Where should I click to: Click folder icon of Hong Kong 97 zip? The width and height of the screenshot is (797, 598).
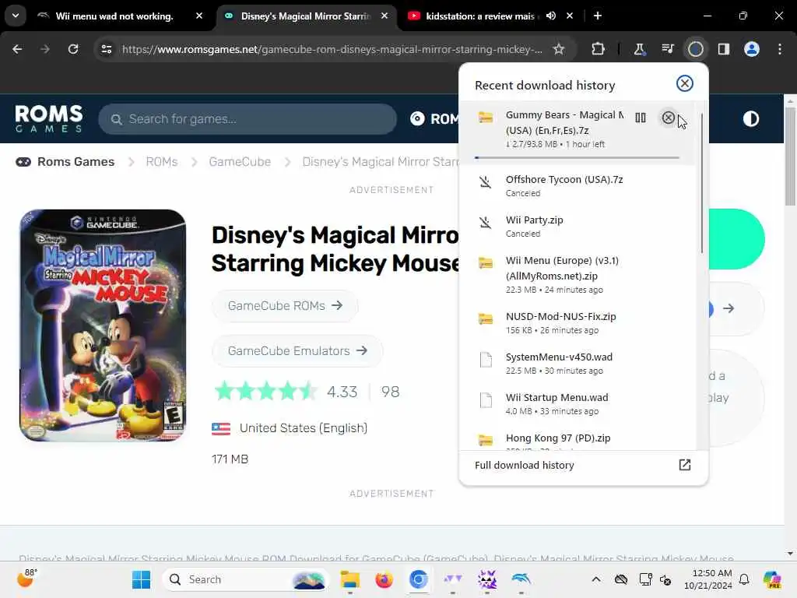pyautogui.click(x=486, y=440)
